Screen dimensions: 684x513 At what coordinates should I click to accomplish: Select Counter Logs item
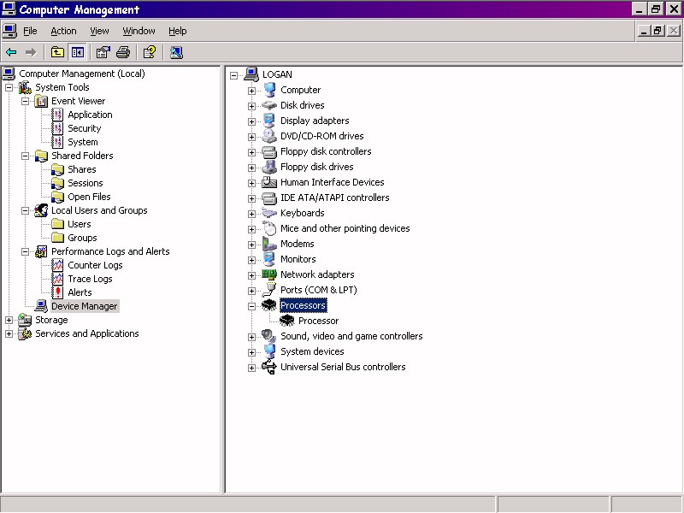click(x=95, y=265)
